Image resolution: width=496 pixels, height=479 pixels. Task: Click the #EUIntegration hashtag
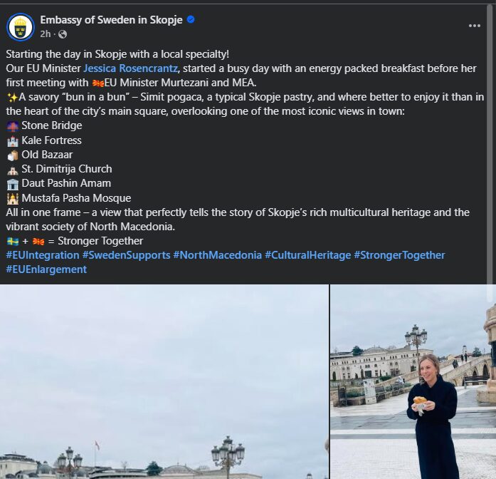tap(42, 255)
